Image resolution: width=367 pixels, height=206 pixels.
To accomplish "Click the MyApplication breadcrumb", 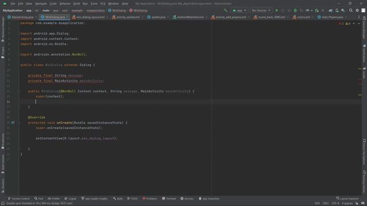I will coord(13,10).
